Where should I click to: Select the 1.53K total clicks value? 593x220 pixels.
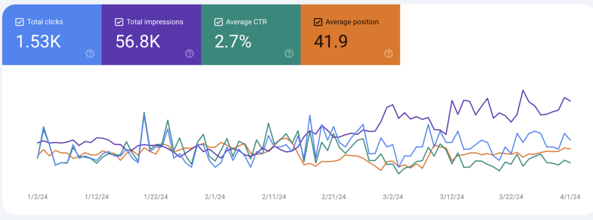pos(38,42)
